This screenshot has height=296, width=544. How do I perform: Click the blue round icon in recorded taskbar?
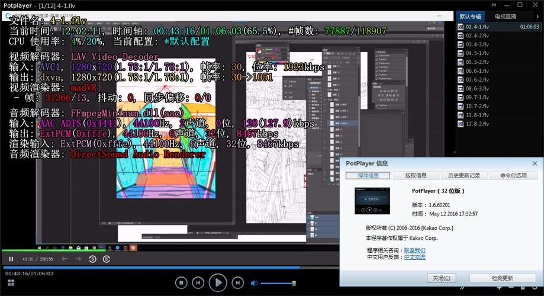(x=118, y=248)
